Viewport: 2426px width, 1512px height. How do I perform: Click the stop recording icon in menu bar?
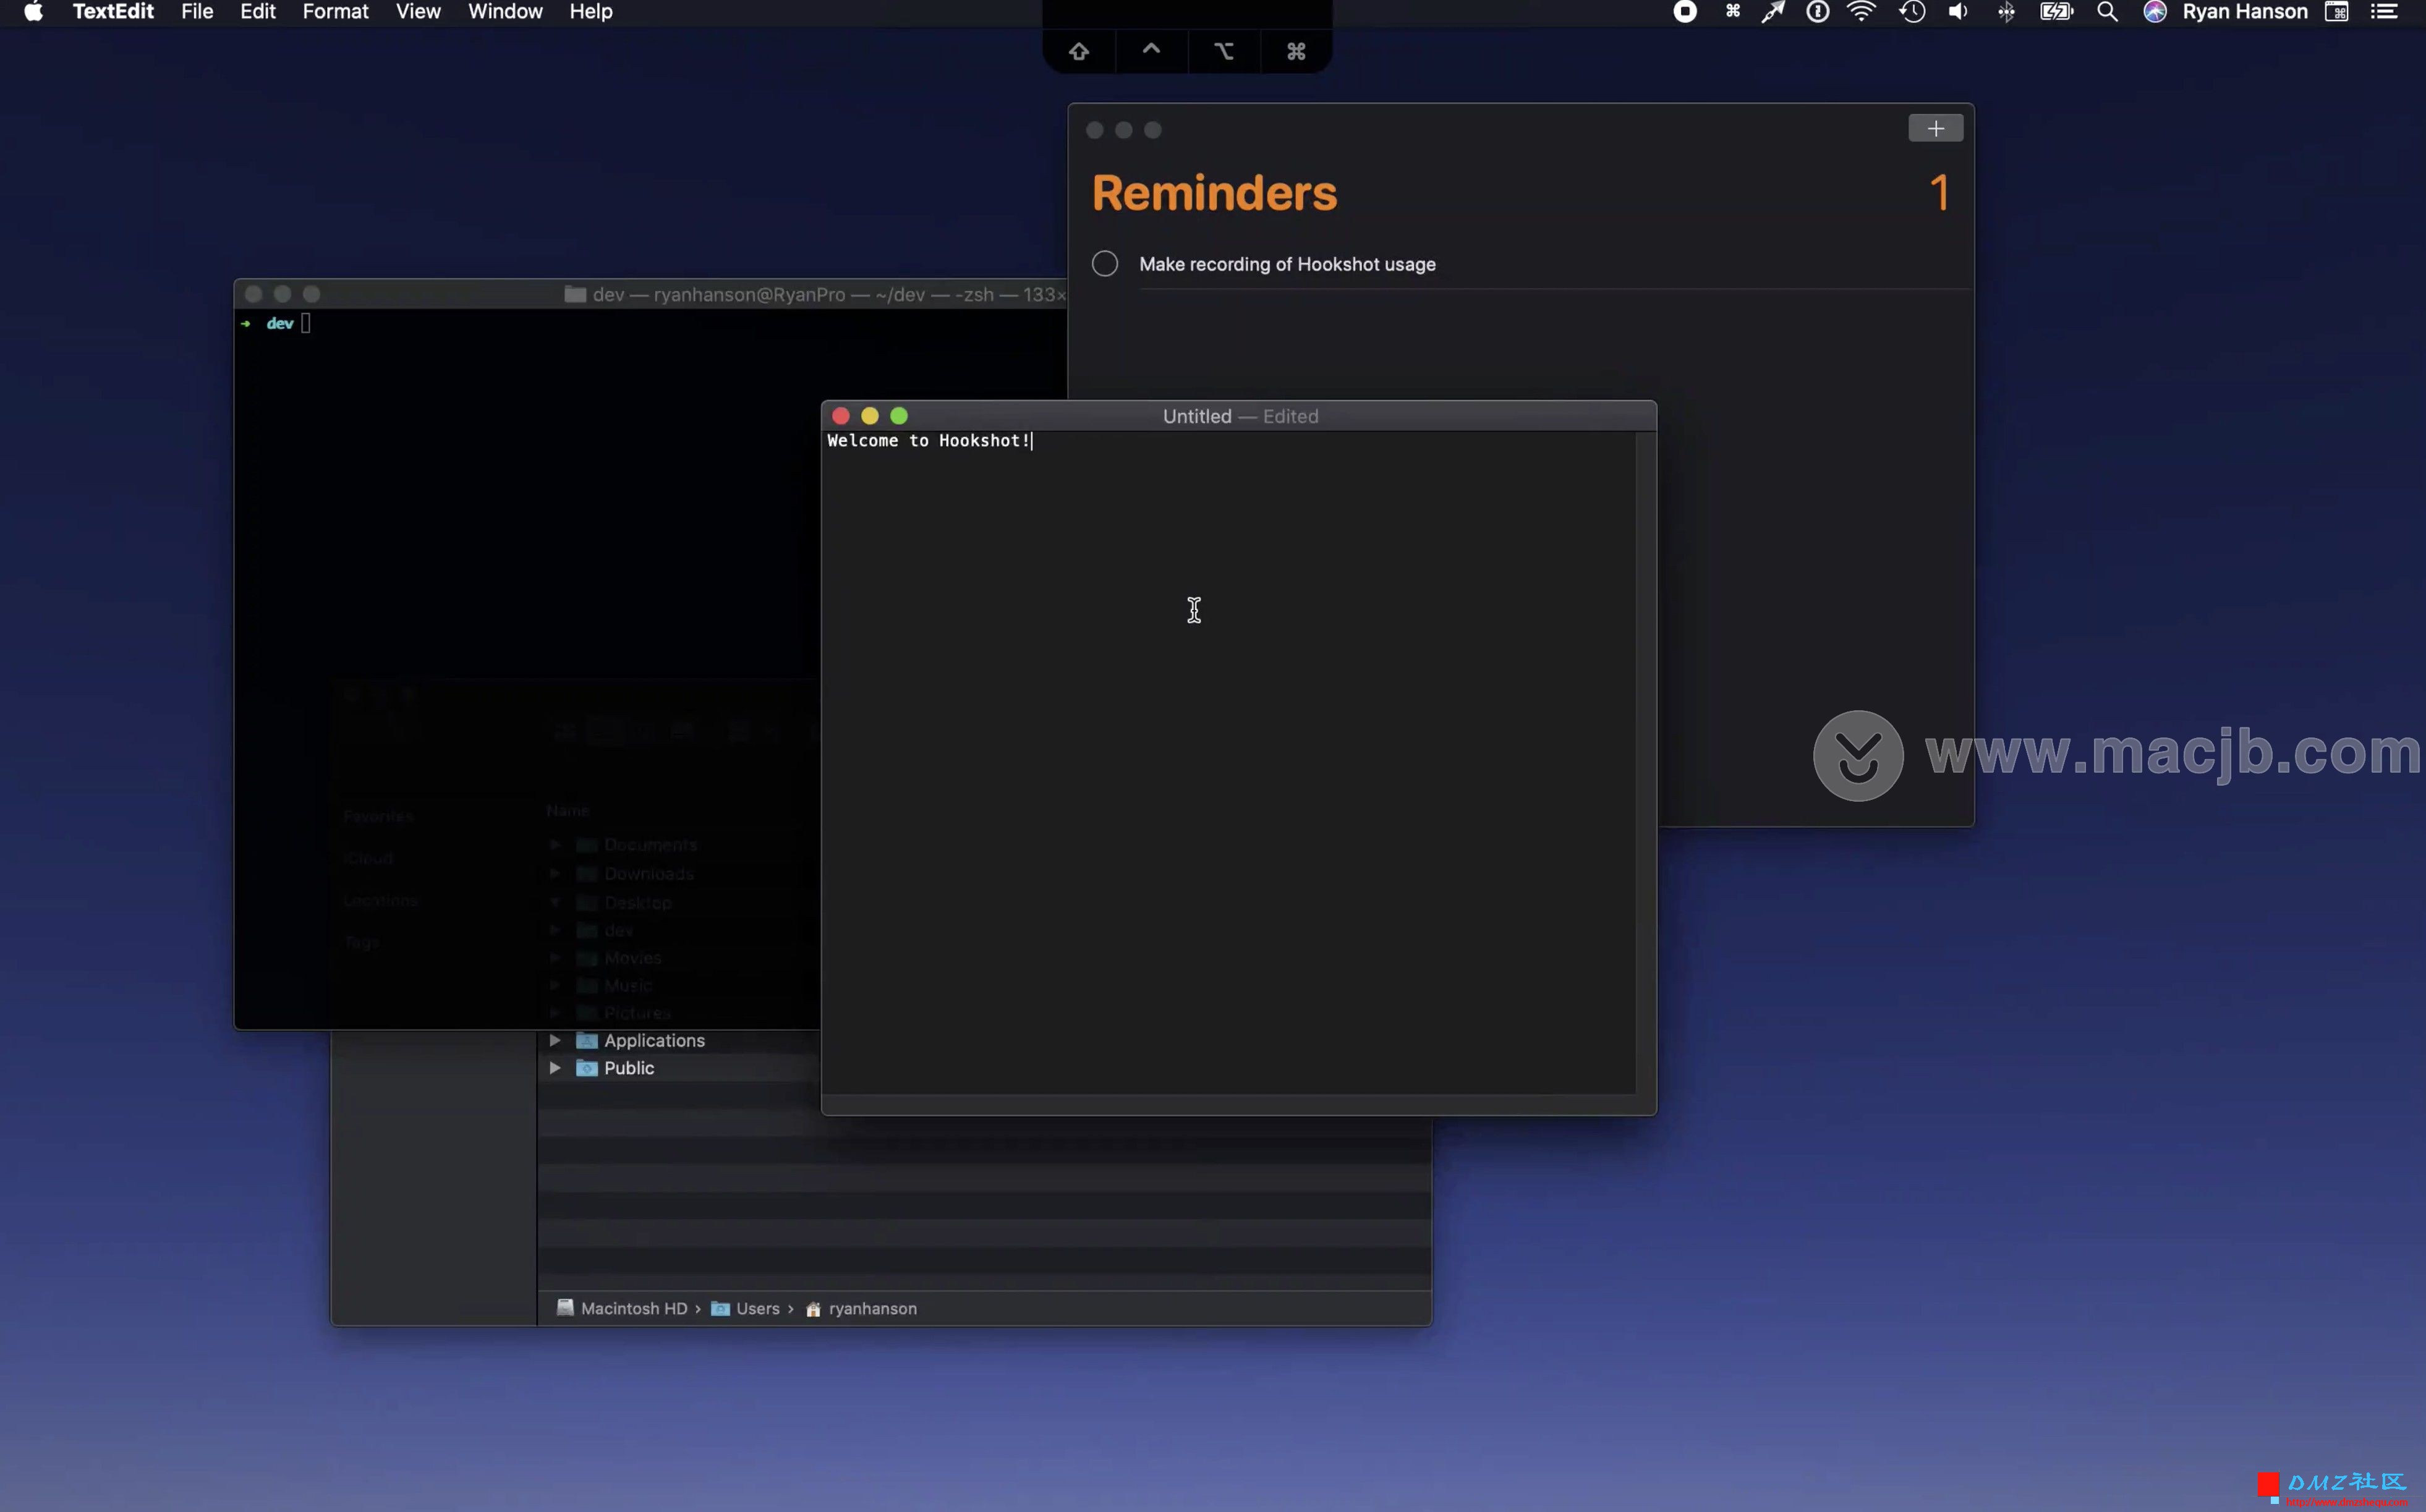(1685, 12)
